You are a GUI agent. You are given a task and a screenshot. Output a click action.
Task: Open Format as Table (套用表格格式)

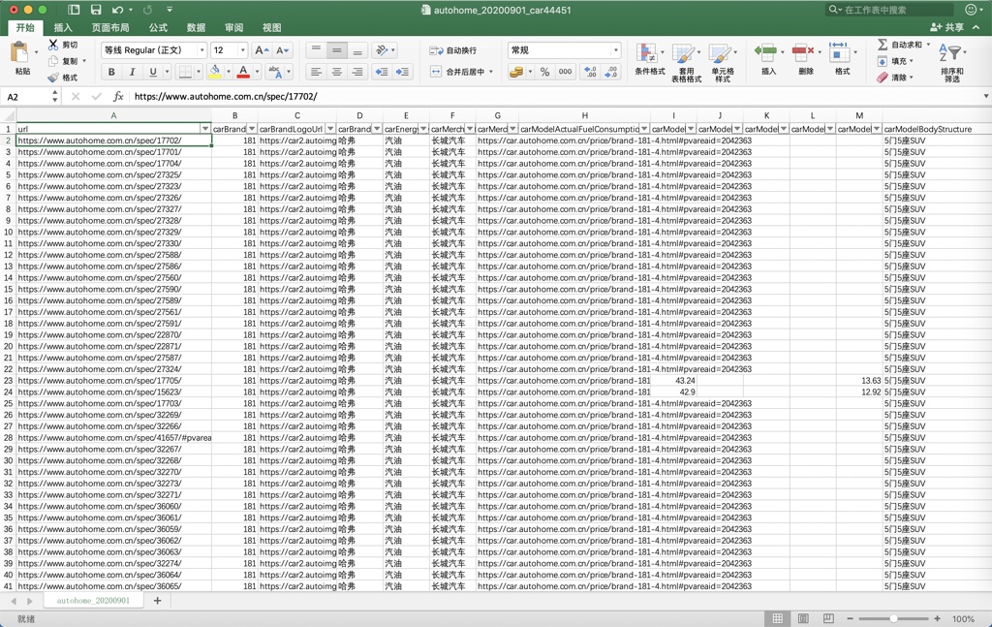click(x=686, y=63)
